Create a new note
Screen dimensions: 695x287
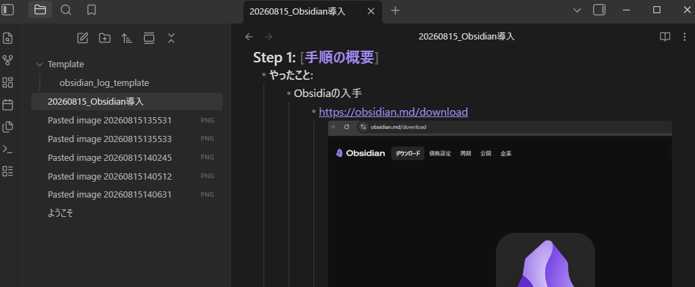83,38
